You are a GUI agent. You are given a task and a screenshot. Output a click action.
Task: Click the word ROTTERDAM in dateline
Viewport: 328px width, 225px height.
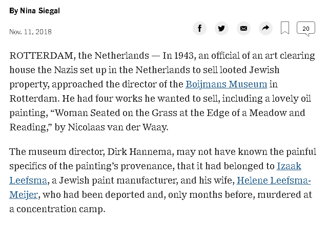point(41,56)
